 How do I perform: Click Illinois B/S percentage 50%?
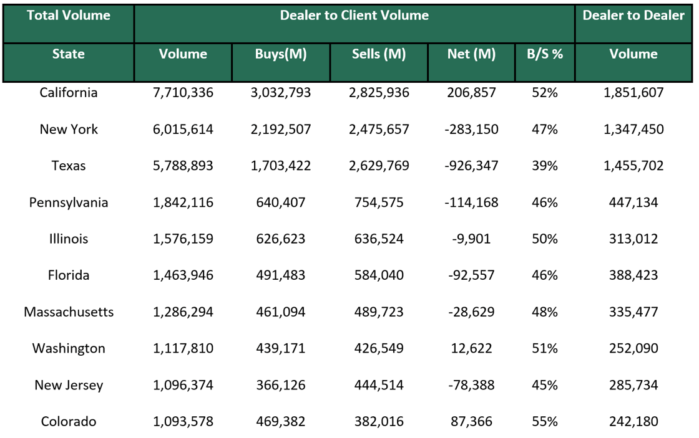[x=544, y=239]
